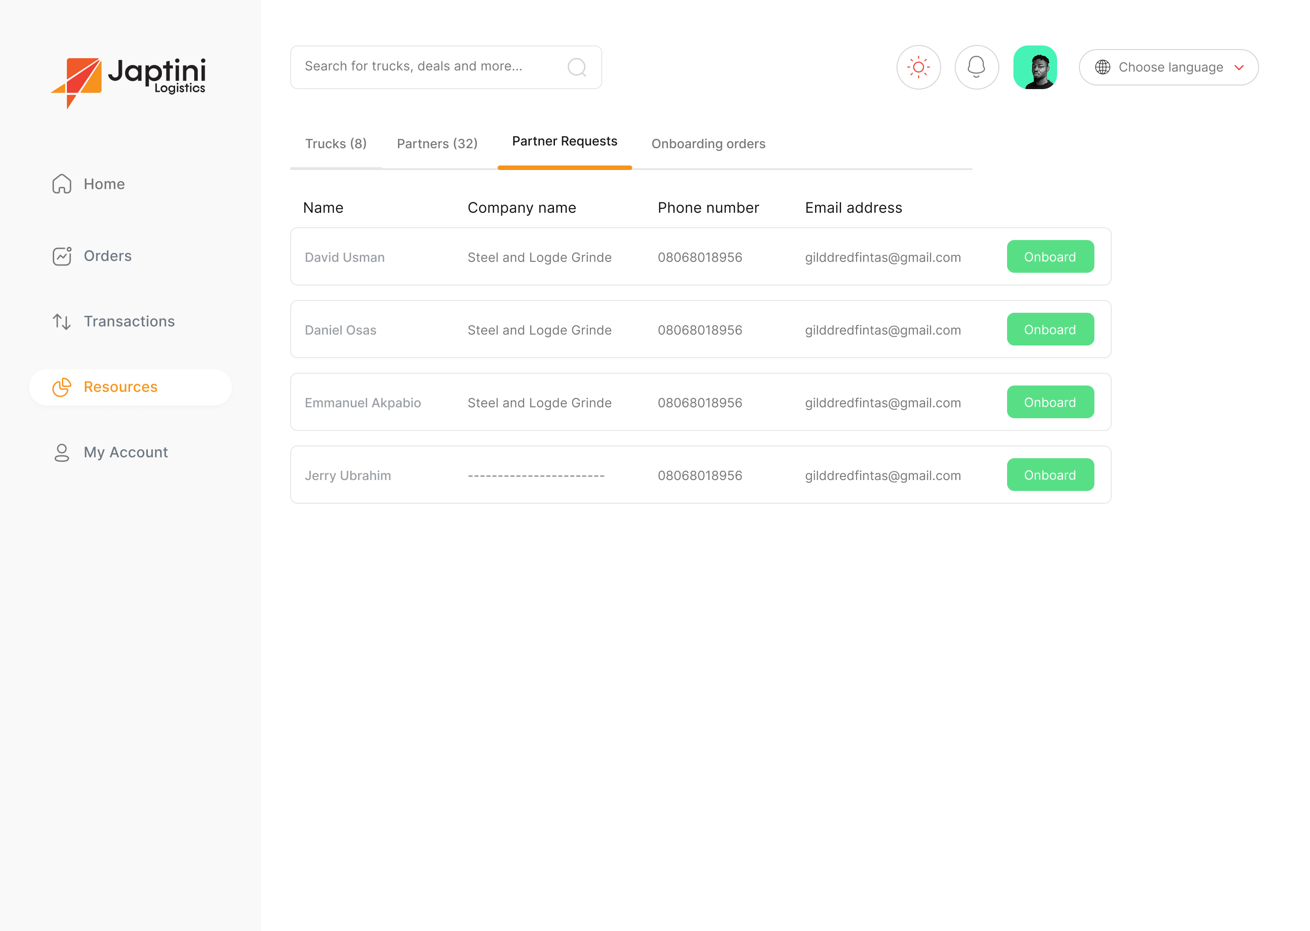Open My Account in sidebar
The height and width of the screenshot is (931, 1310).
pos(126,452)
